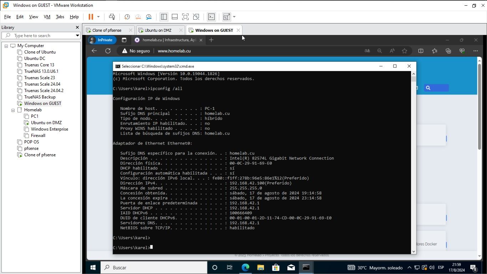487x274 pixels.
Task: Reload the homelab.cu page in Edge
Action: [108, 51]
